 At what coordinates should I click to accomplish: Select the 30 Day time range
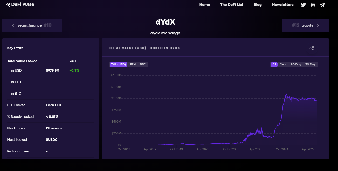(310, 64)
